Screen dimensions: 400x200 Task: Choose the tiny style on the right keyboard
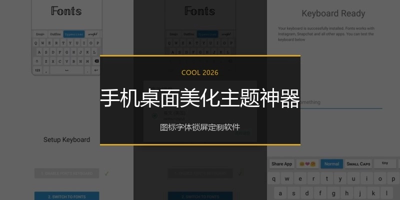pyautogui.click(x=385, y=164)
